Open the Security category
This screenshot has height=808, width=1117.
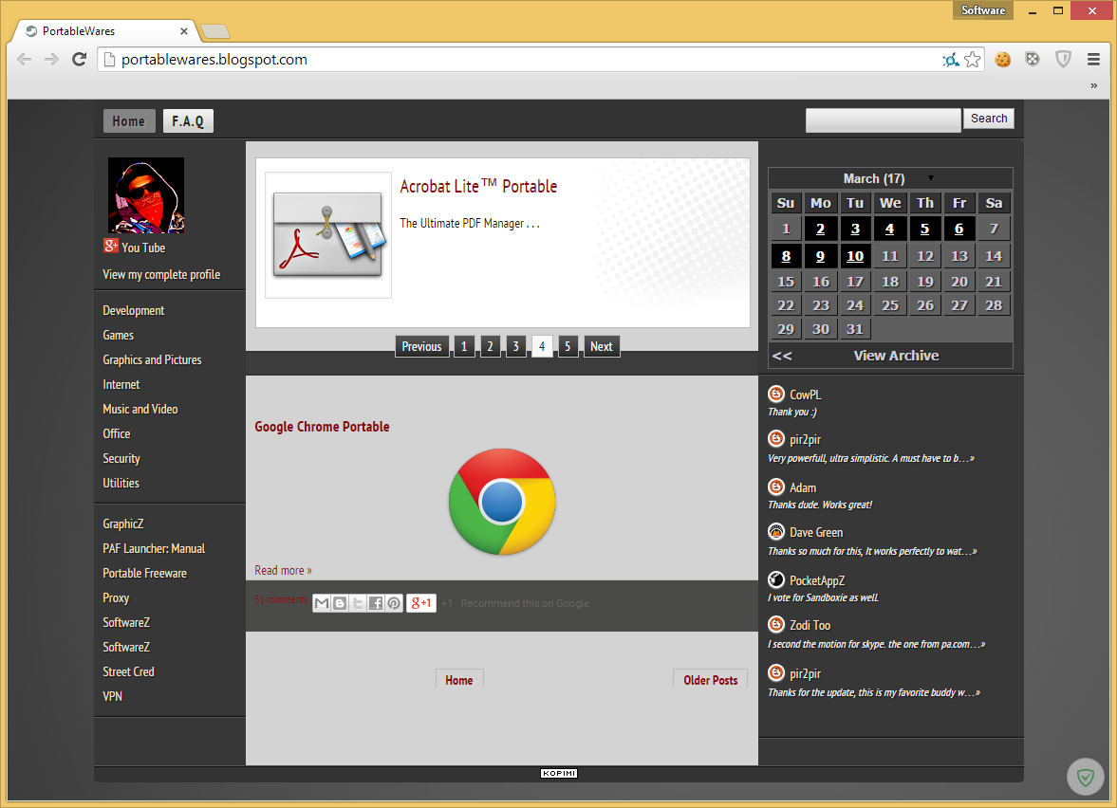(121, 458)
